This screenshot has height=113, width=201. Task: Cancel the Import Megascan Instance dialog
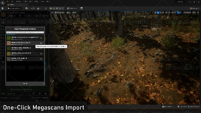(x=25, y=83)
